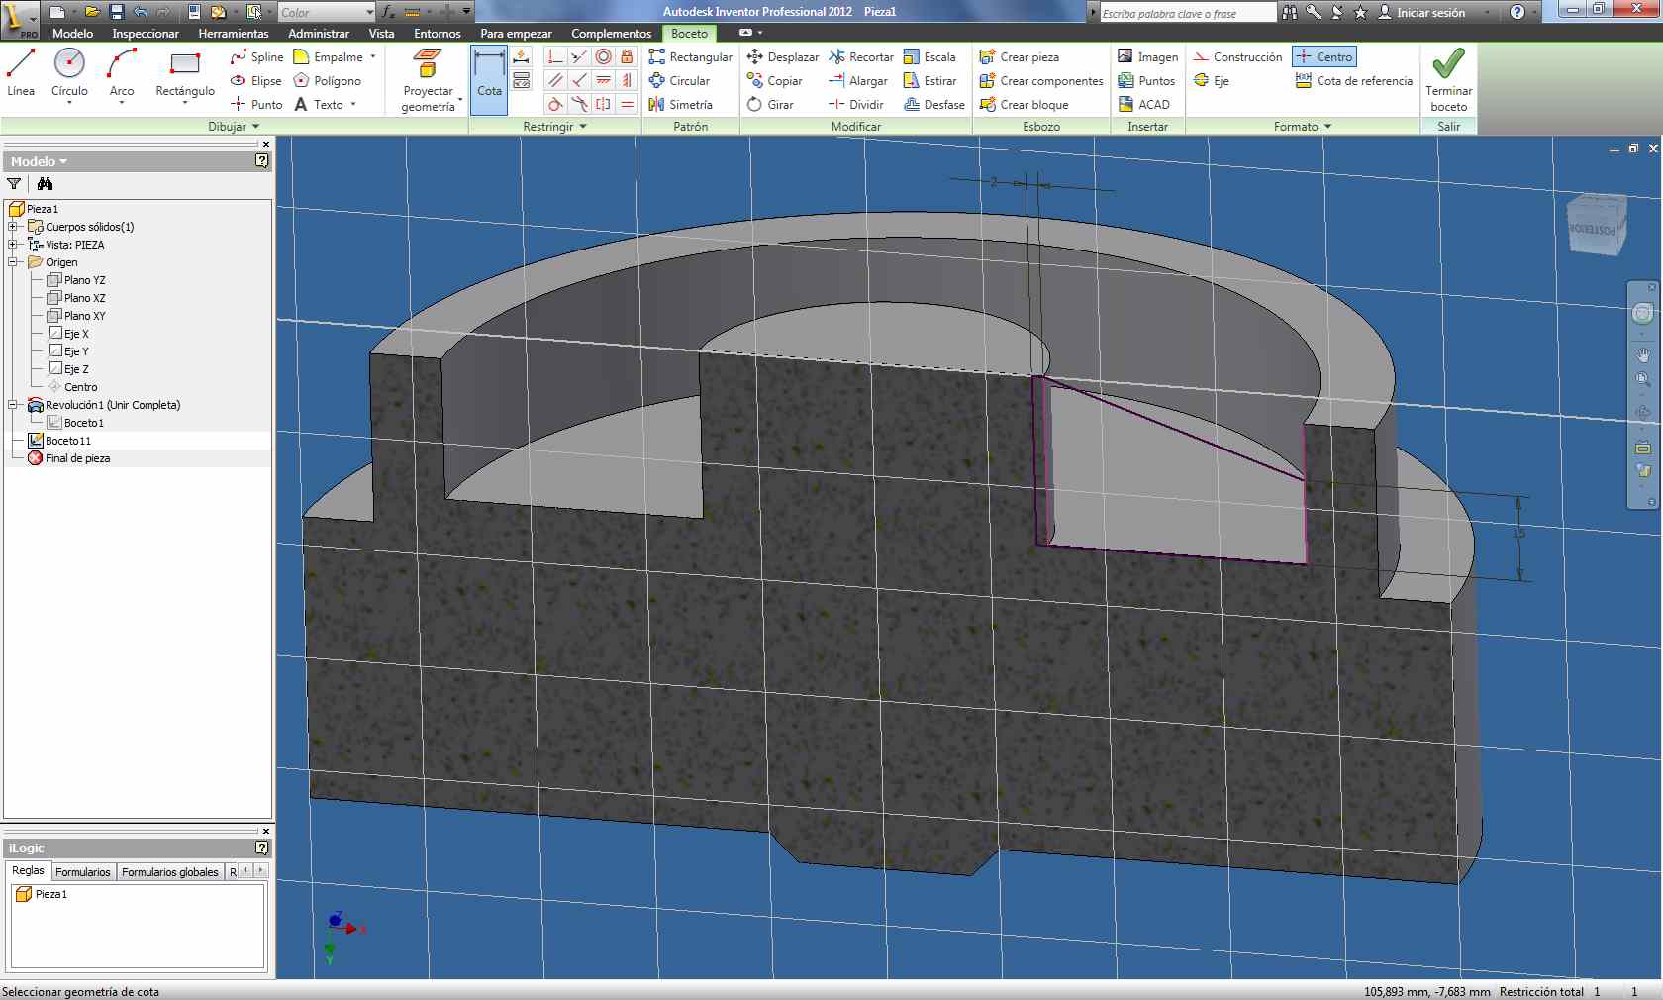Create a Rectangular pattern
Screen dimensions: 1663x1000
pyautogui.click(x=690, y=57)
